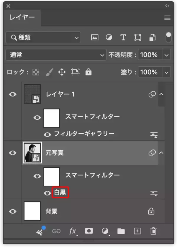Collapse the 元写真 smart filters list
Image resolution: width=177 pixels, height=248 pixels.
click(161, 153)
